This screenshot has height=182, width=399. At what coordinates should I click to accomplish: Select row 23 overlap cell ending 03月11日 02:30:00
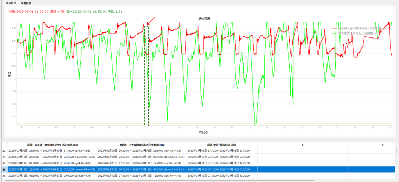tap(222, 157)
